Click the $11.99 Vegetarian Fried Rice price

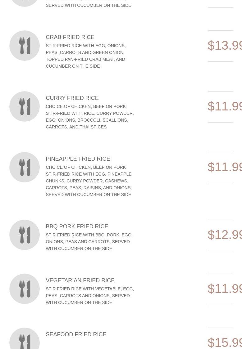point(225,289)
